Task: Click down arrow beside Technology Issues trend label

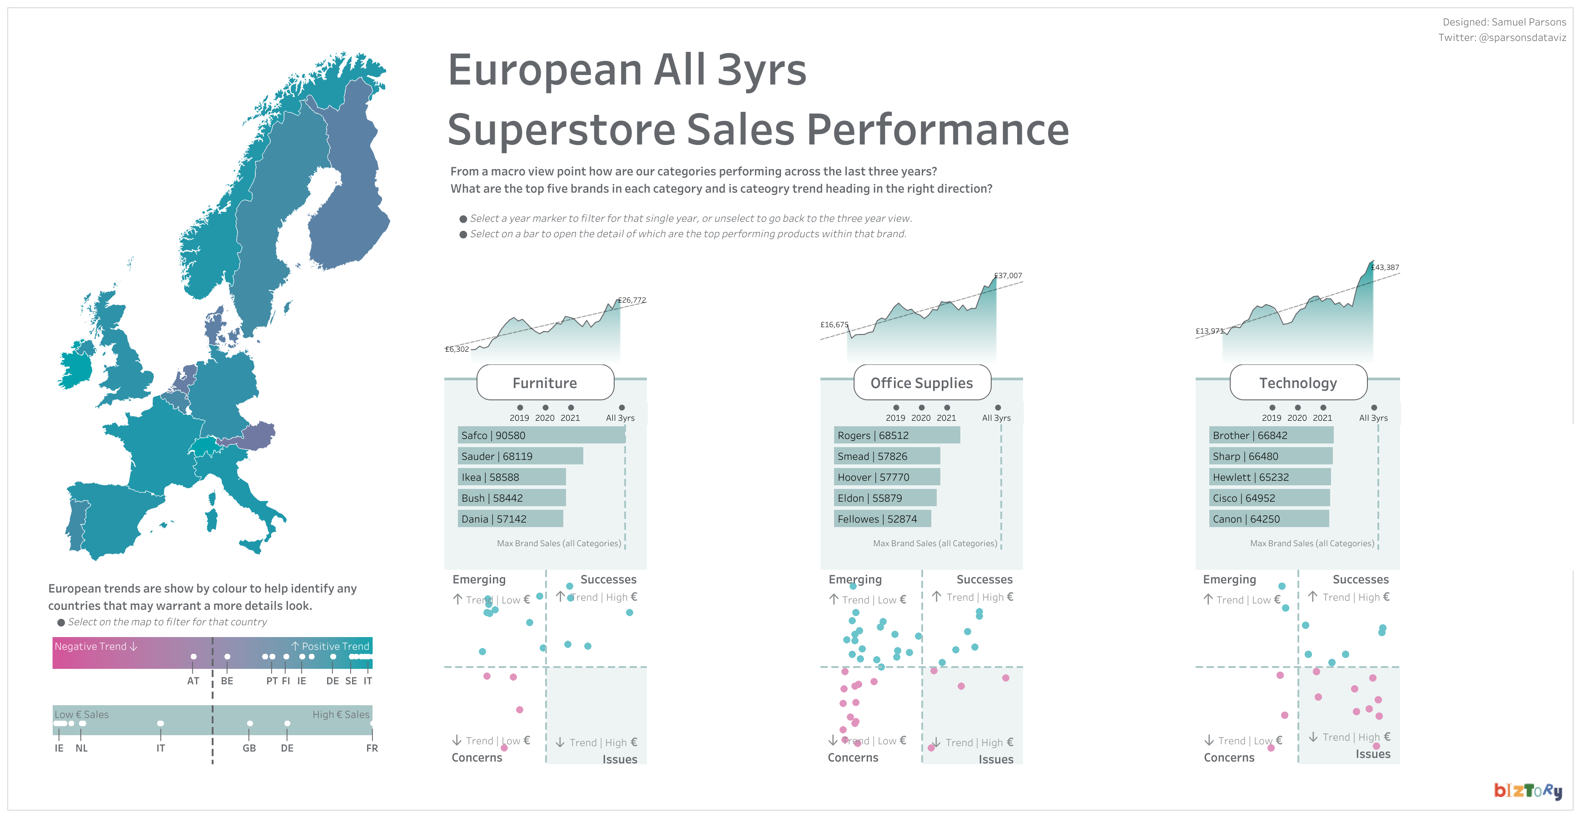Action: point(1313,737)
